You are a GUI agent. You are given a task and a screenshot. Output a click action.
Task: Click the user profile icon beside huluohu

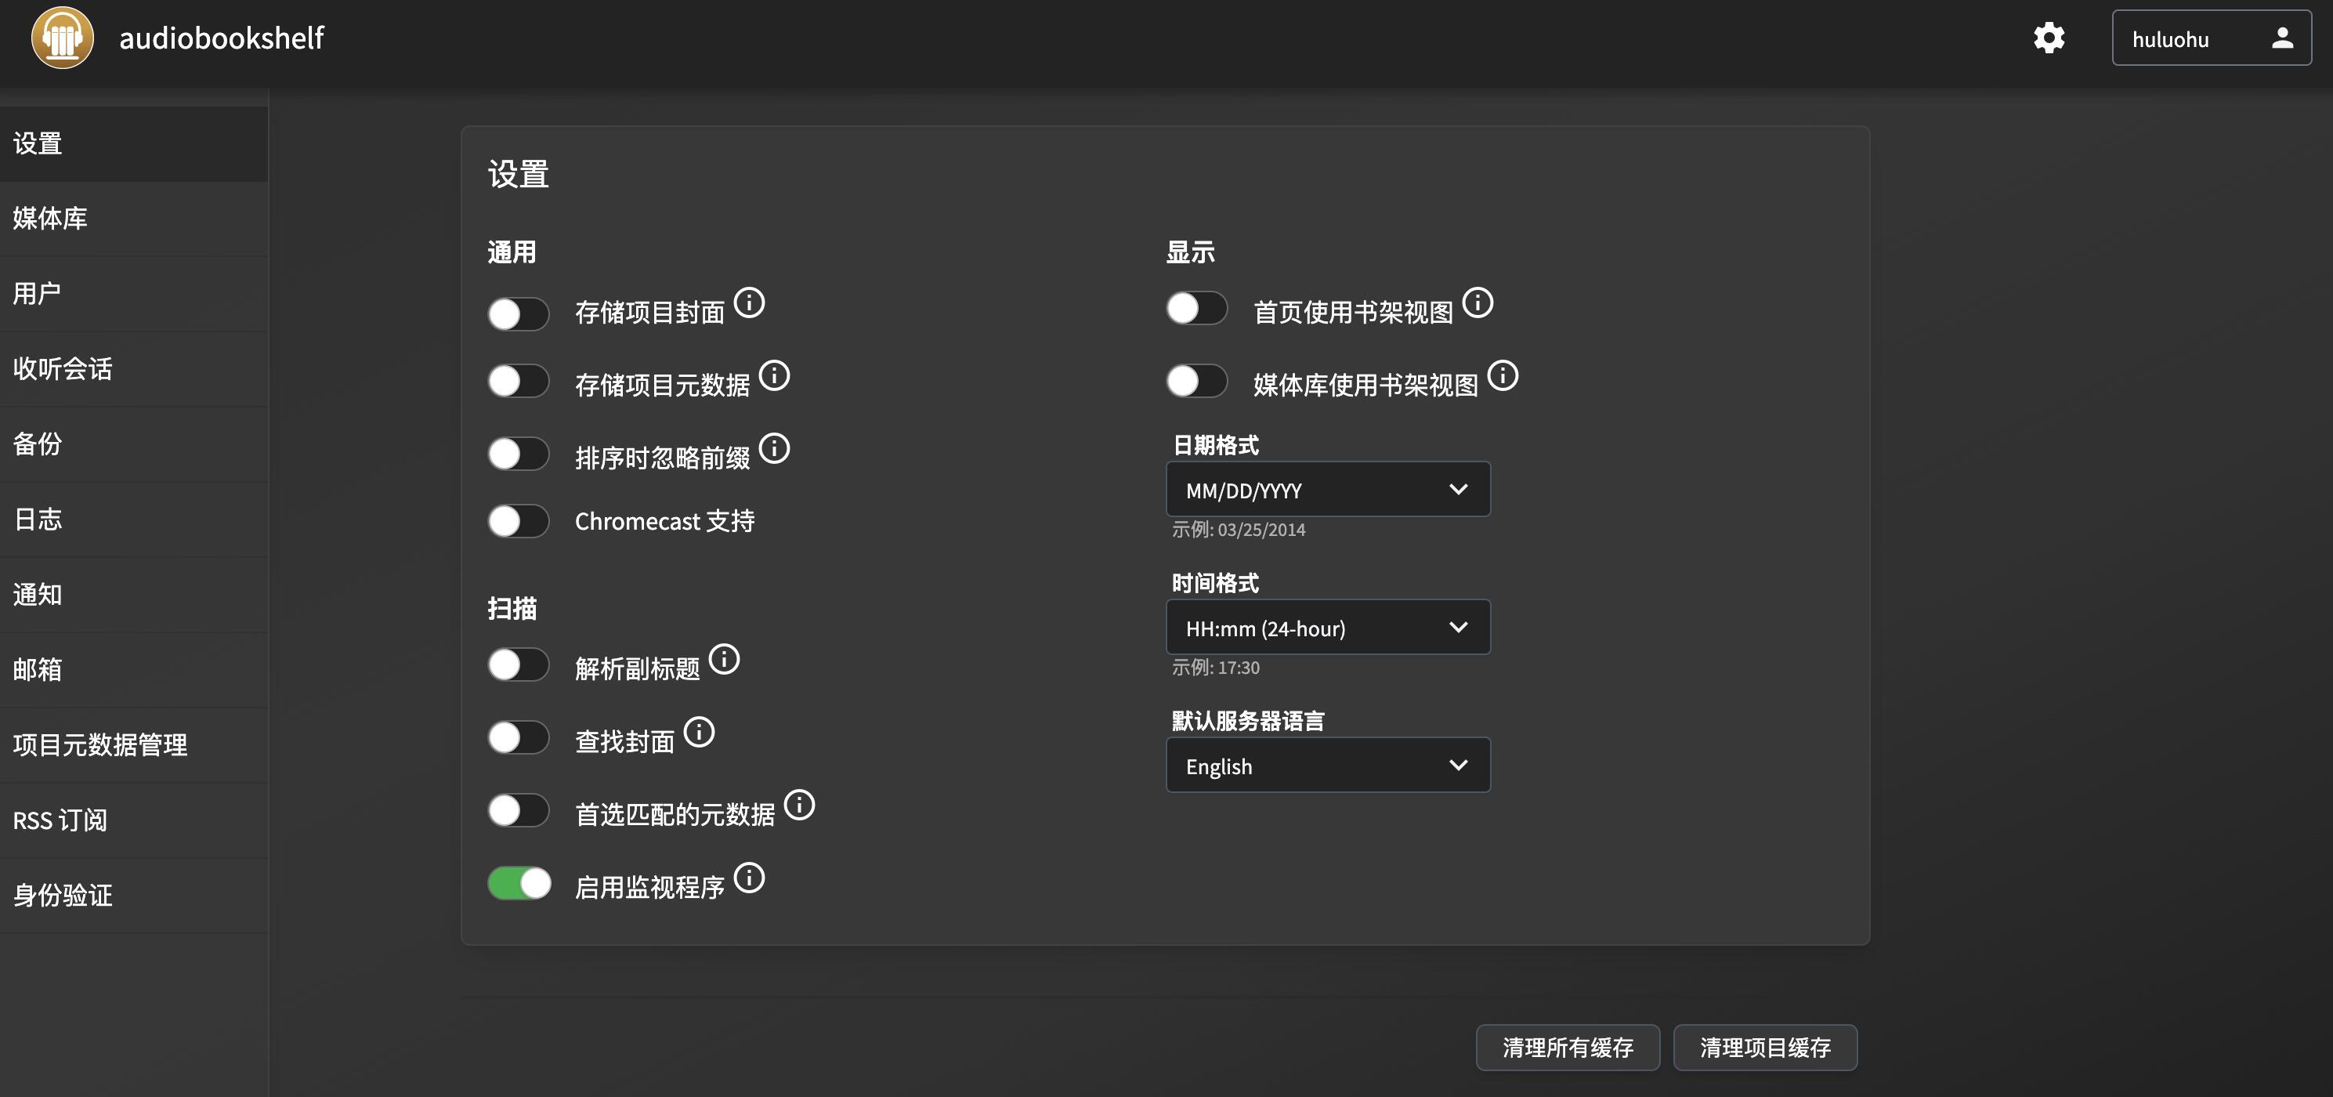tap(2282, 38)
